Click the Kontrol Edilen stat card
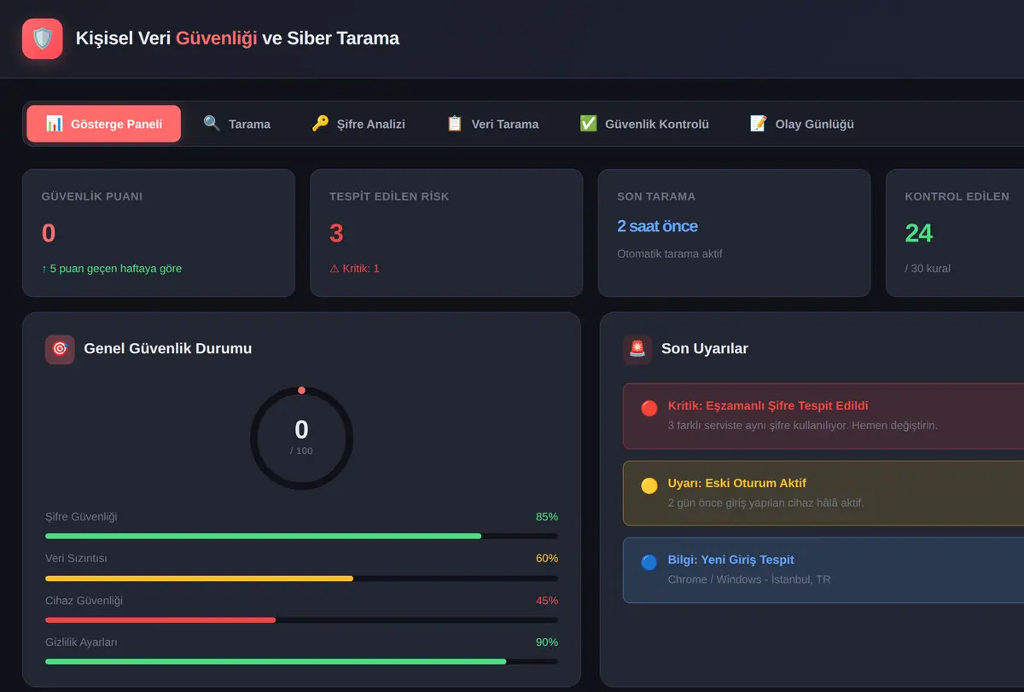Viewport: 1024px width, 692px height. coord(955,233)
